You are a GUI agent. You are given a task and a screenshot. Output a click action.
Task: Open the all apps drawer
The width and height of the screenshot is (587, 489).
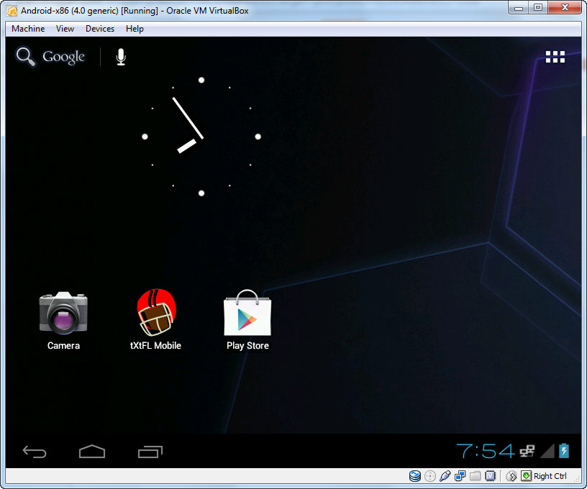click(x=555, y=56)
